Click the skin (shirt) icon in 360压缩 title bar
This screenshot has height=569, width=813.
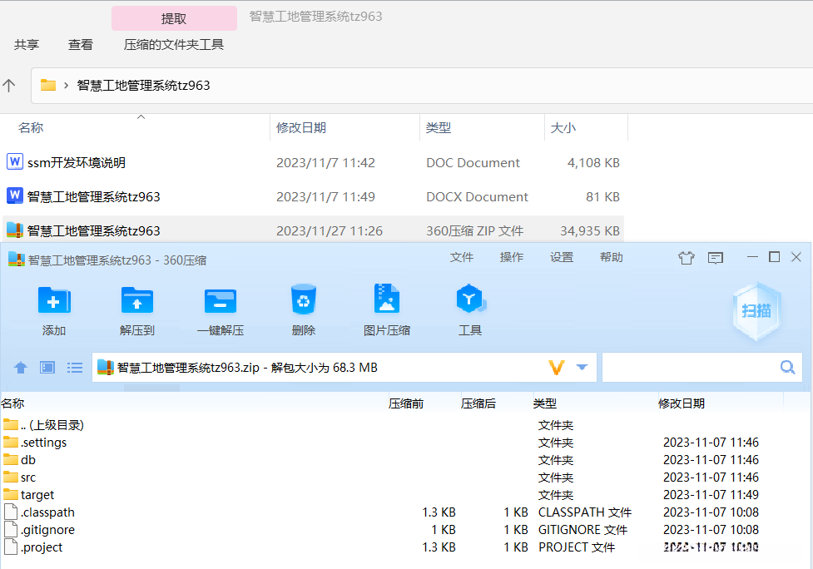click(686, 258)
